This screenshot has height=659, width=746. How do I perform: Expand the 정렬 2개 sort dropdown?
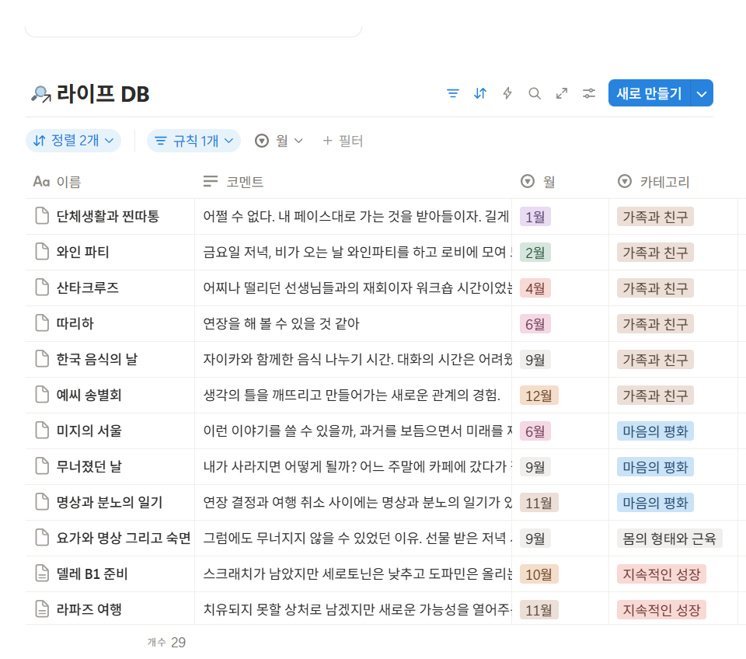click(x=74, y=141)
